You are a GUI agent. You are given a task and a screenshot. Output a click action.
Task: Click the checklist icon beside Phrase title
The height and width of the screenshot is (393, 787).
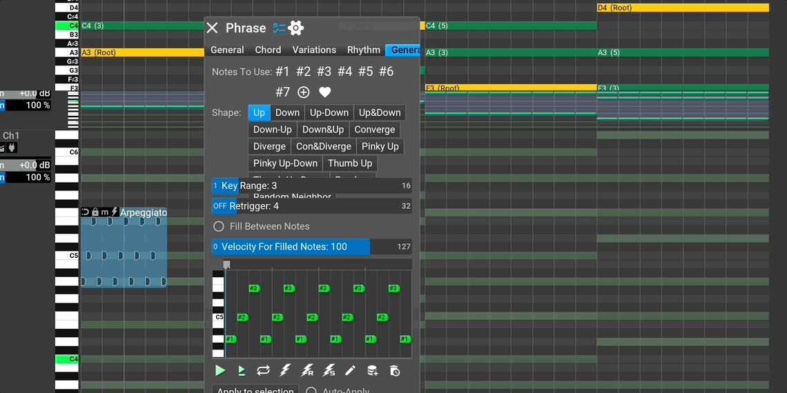279,28
